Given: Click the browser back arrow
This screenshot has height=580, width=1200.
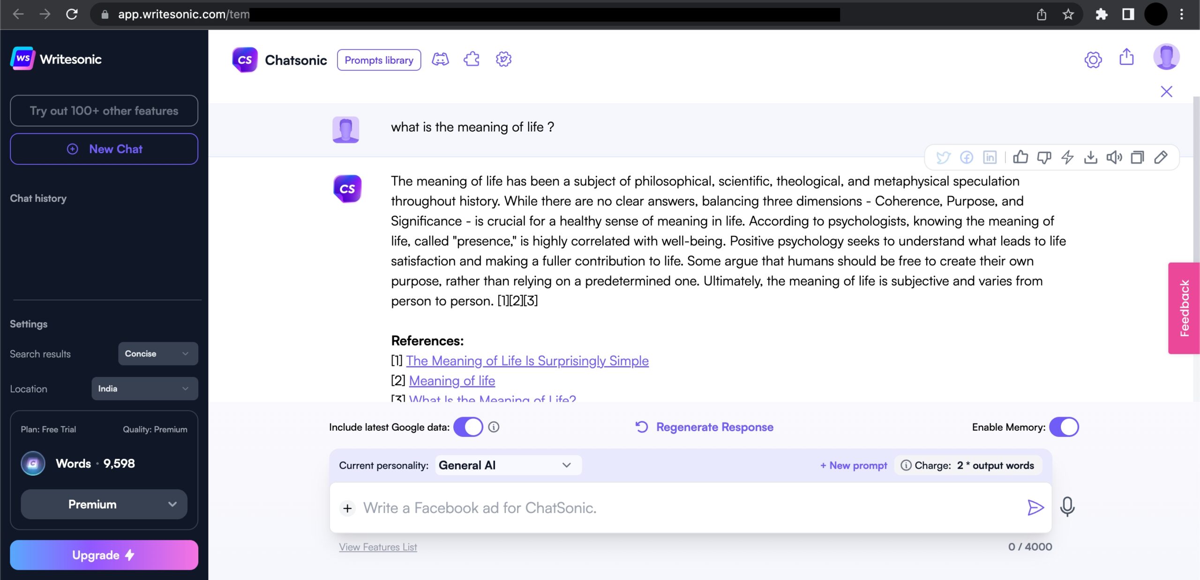Looking at the screenshot, I should click(x=18, y=15).
